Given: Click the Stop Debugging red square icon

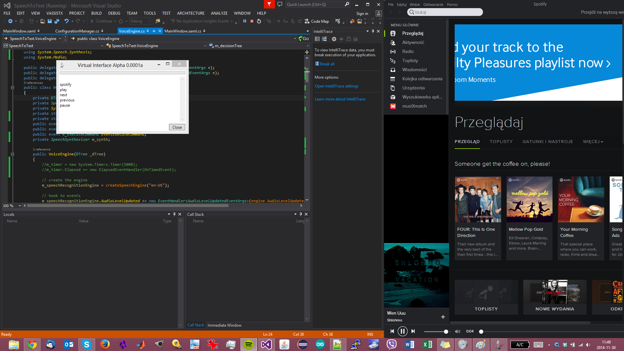Looking at the screenshot, I should tap(252, 21).
